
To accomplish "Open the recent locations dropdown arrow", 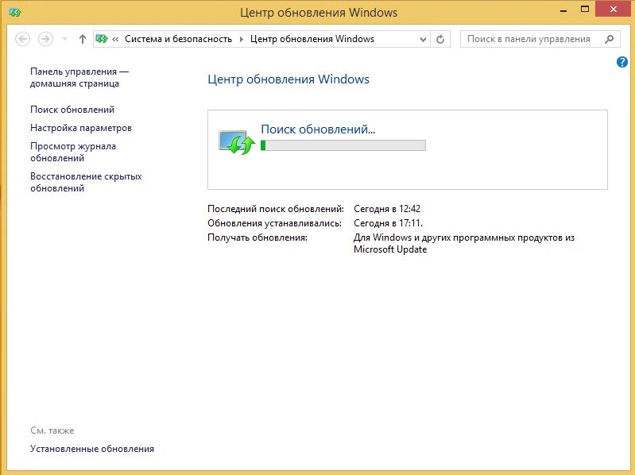I will coord(65,39).
